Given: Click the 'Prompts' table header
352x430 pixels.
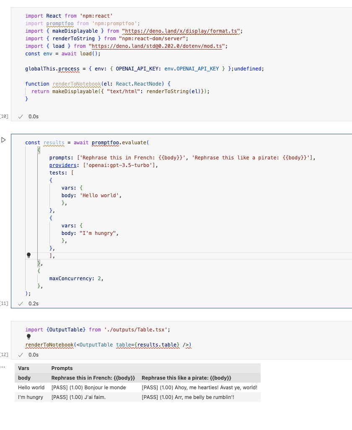Looking at the screenshot, I should pos(62,368).
